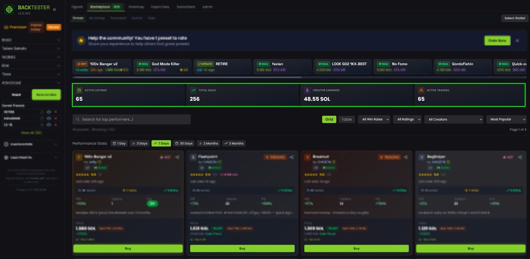The image size is (530, 259).
Task: Click the calendar icon beside Active Listings
Action: click(x=79, y=90)
